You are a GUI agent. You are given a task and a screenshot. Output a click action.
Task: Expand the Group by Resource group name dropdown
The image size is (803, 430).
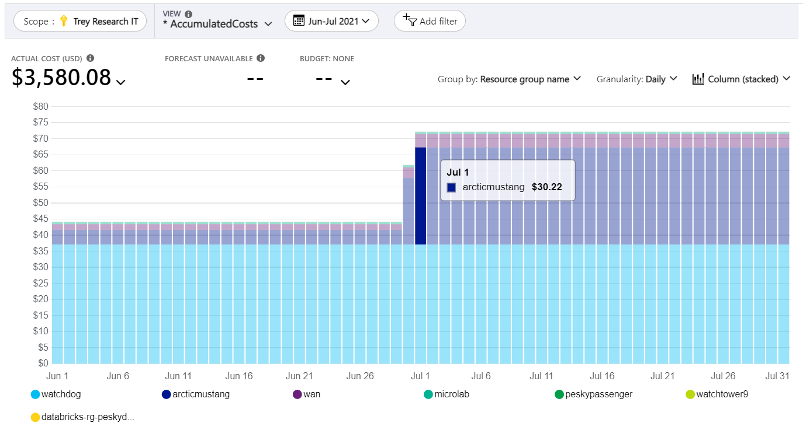click(x=509, y=79)
